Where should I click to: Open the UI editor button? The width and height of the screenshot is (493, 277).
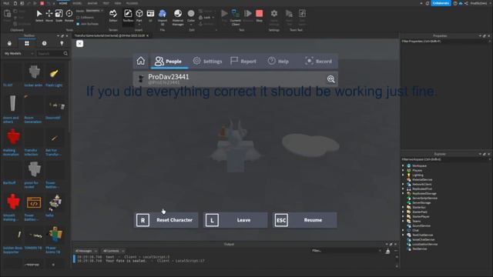point(150,15)
